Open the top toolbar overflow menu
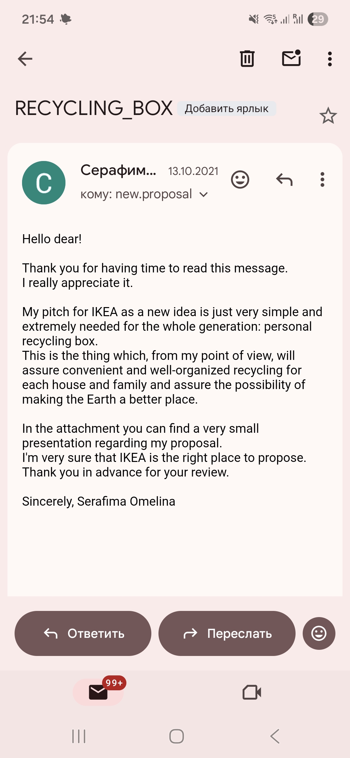Screen dimensions: 350x758 (330, 59)
